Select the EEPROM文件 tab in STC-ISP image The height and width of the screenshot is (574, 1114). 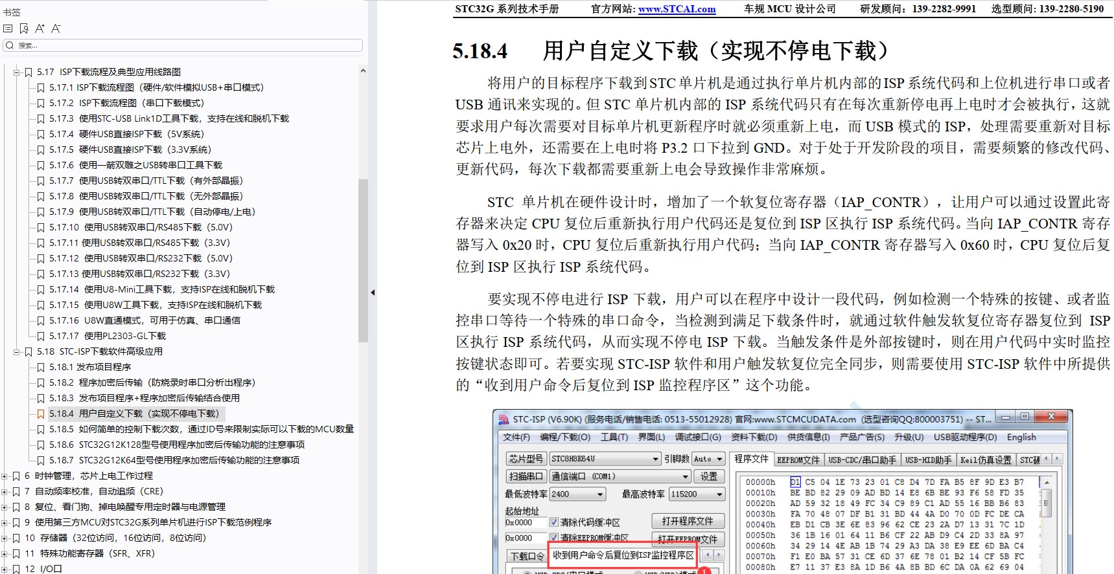tap(798, 459)
